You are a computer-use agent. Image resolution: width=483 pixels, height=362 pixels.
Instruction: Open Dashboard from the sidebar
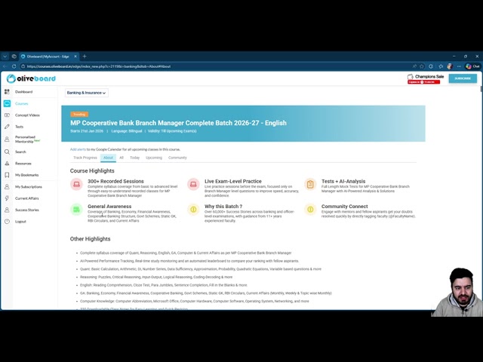[x=23, y=92]
